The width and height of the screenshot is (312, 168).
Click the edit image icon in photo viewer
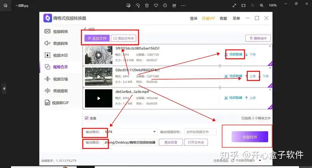[129, 5]
